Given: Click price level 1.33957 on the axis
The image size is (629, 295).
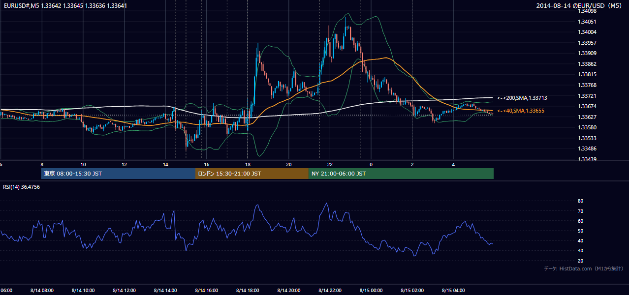Looking at the screenshot, I should click(x=587, y=43).
